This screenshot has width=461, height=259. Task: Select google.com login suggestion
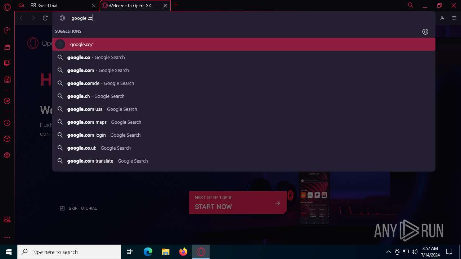point(244,135)
